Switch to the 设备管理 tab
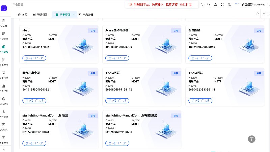The width and height of the screenshot is (270, 152). point(40,15)
